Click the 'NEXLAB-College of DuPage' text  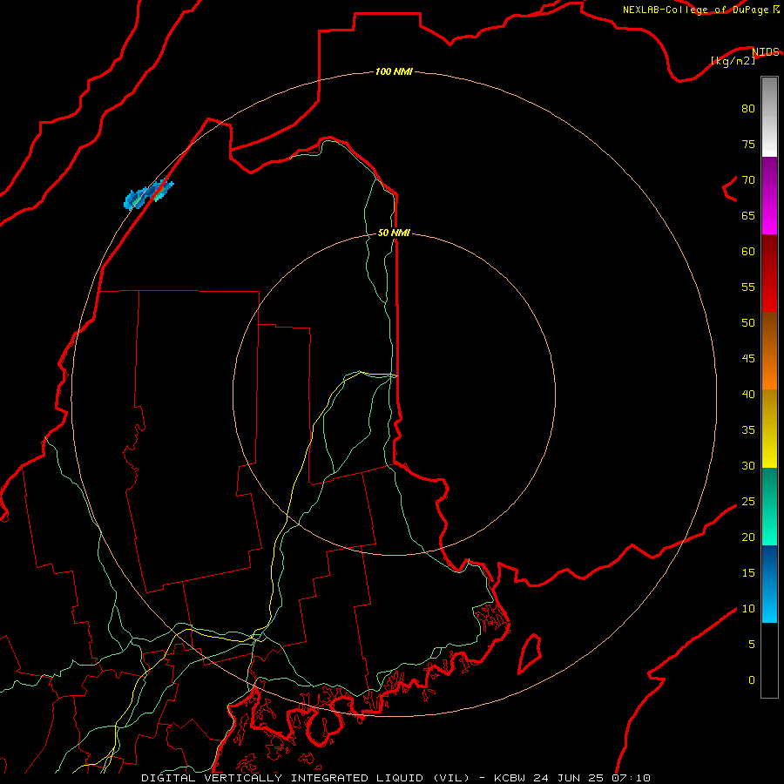pyautogui.click(x=695, y=10)
